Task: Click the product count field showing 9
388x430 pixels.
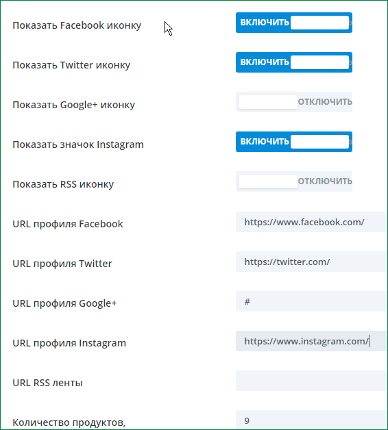Action: pyautogui.click(x=312, y=420)
